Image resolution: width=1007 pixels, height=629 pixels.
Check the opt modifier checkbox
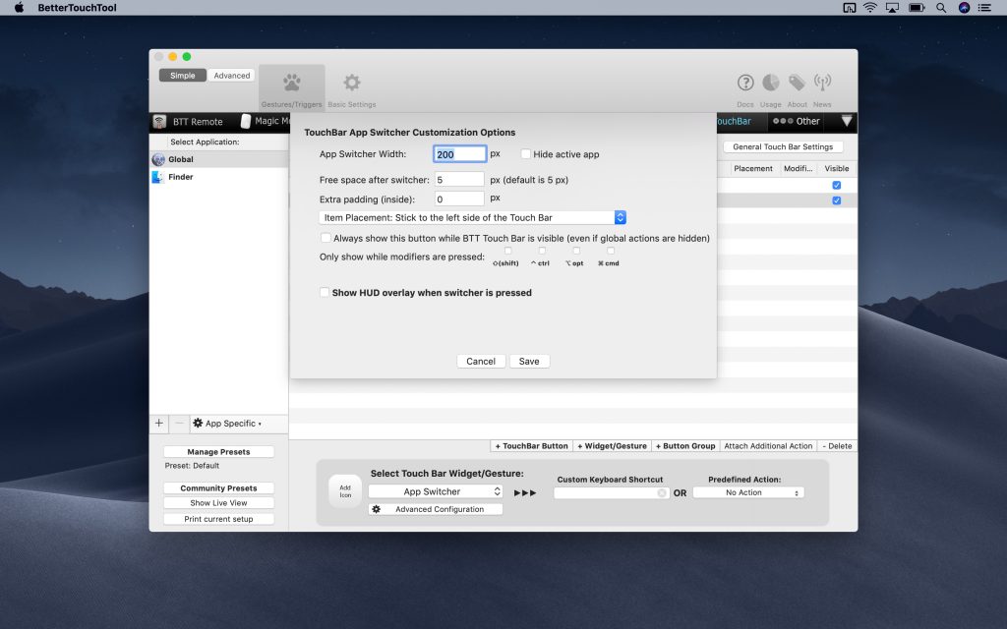576,251
